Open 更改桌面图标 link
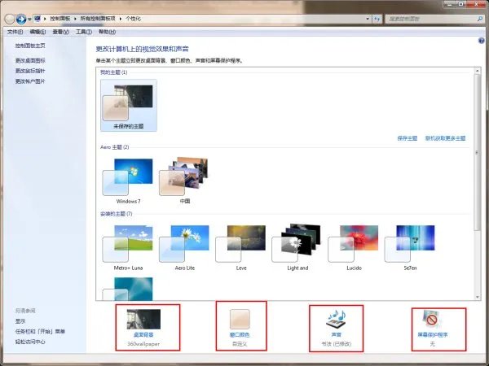The image size is (489, 366). (30, 60)
